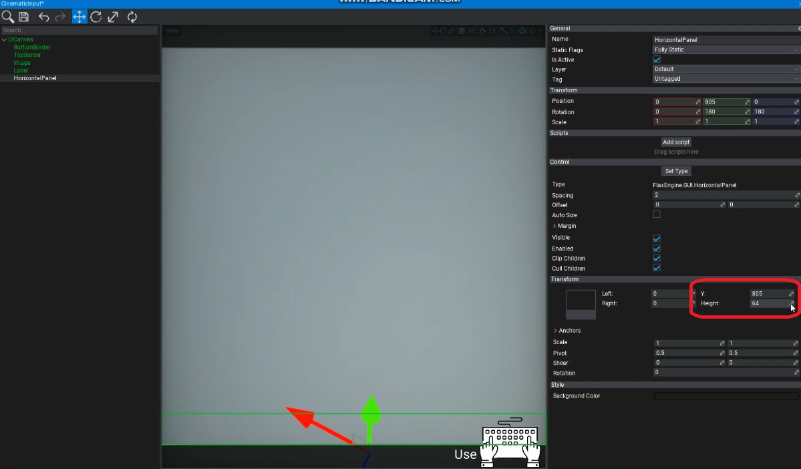
Task: Click the Rotation Z slider handle icon
Action: pyautogui.click(x=796, y=112)
